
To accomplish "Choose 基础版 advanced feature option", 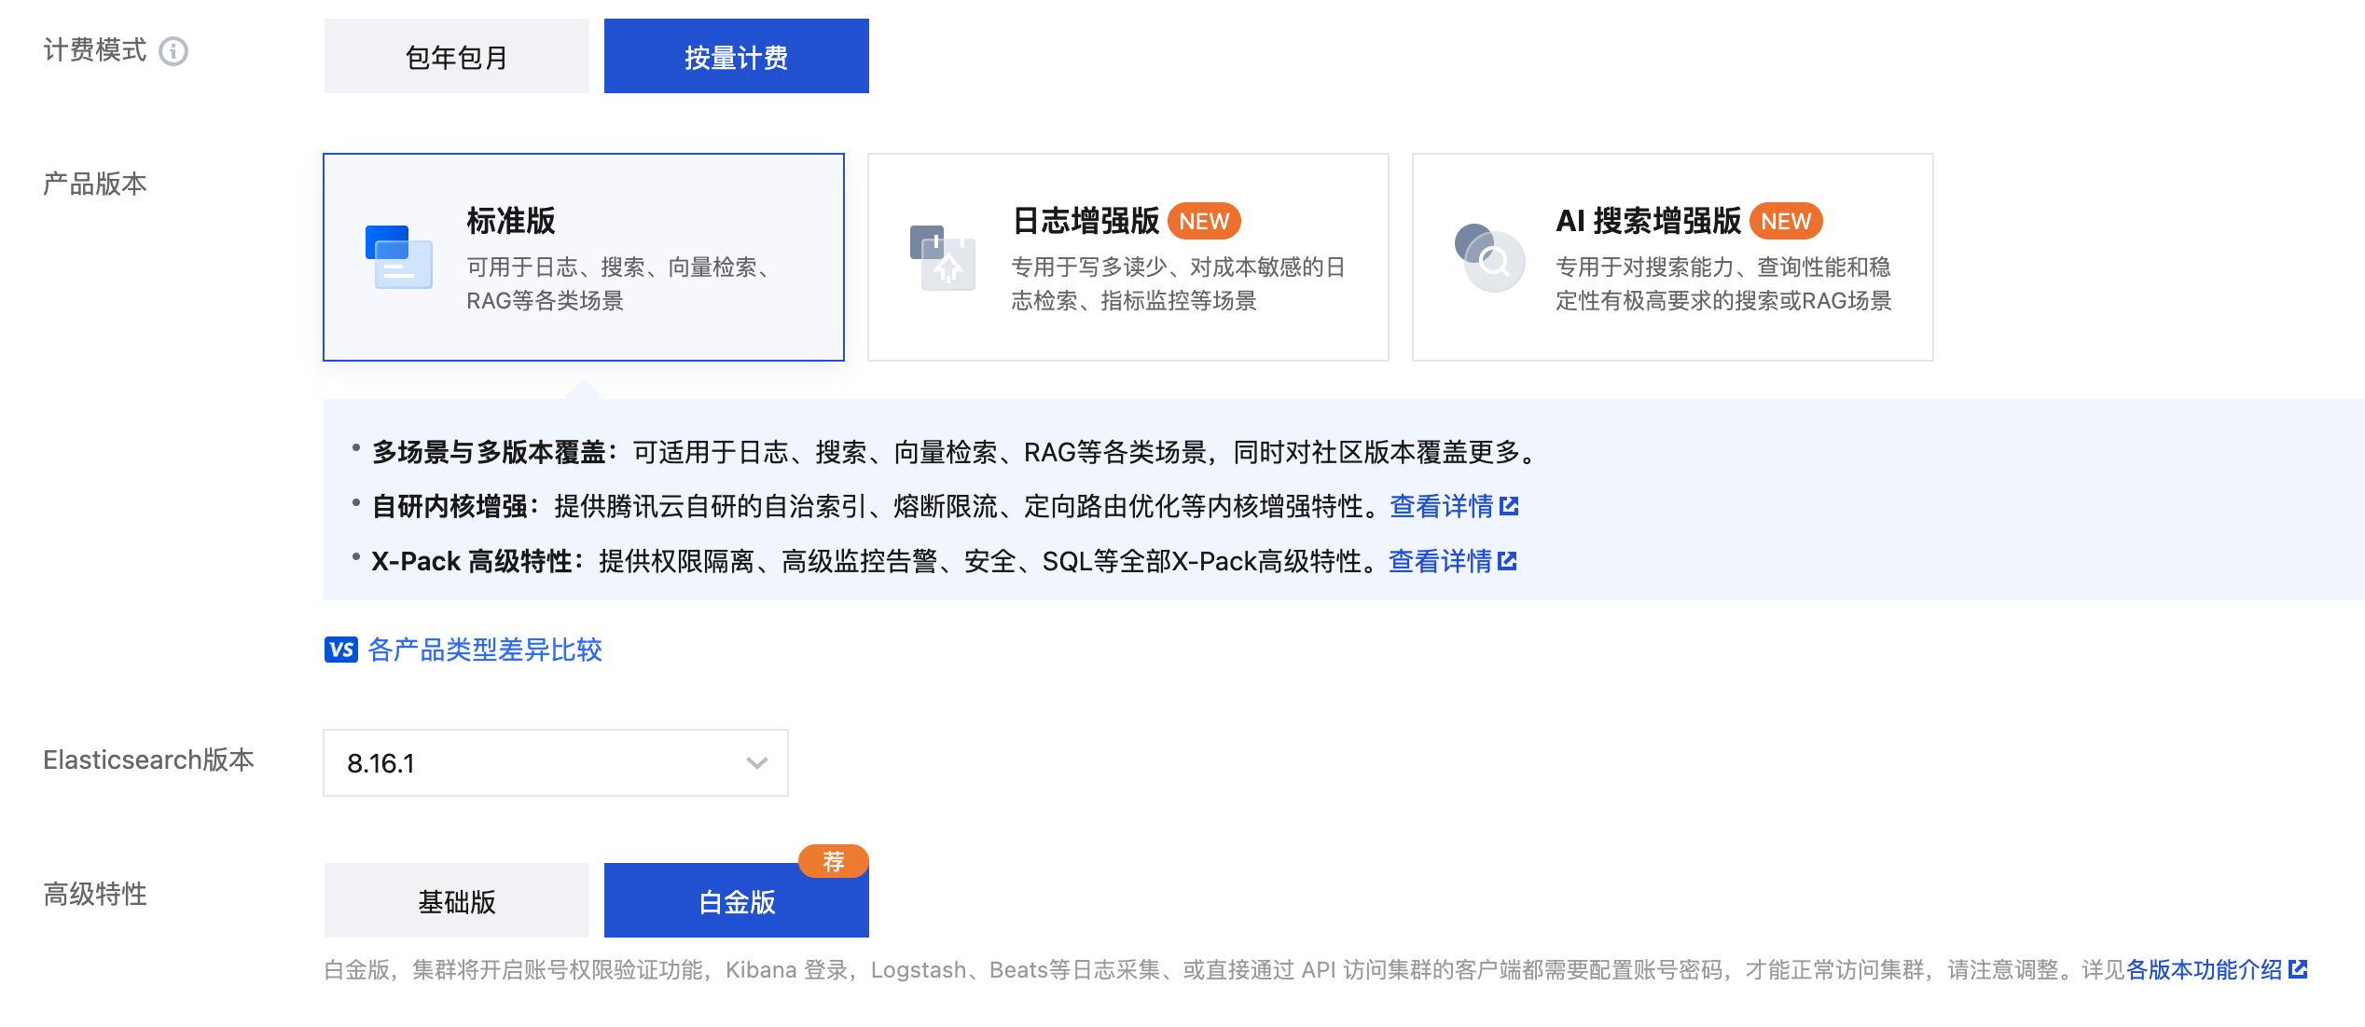I will coord(457,901).
